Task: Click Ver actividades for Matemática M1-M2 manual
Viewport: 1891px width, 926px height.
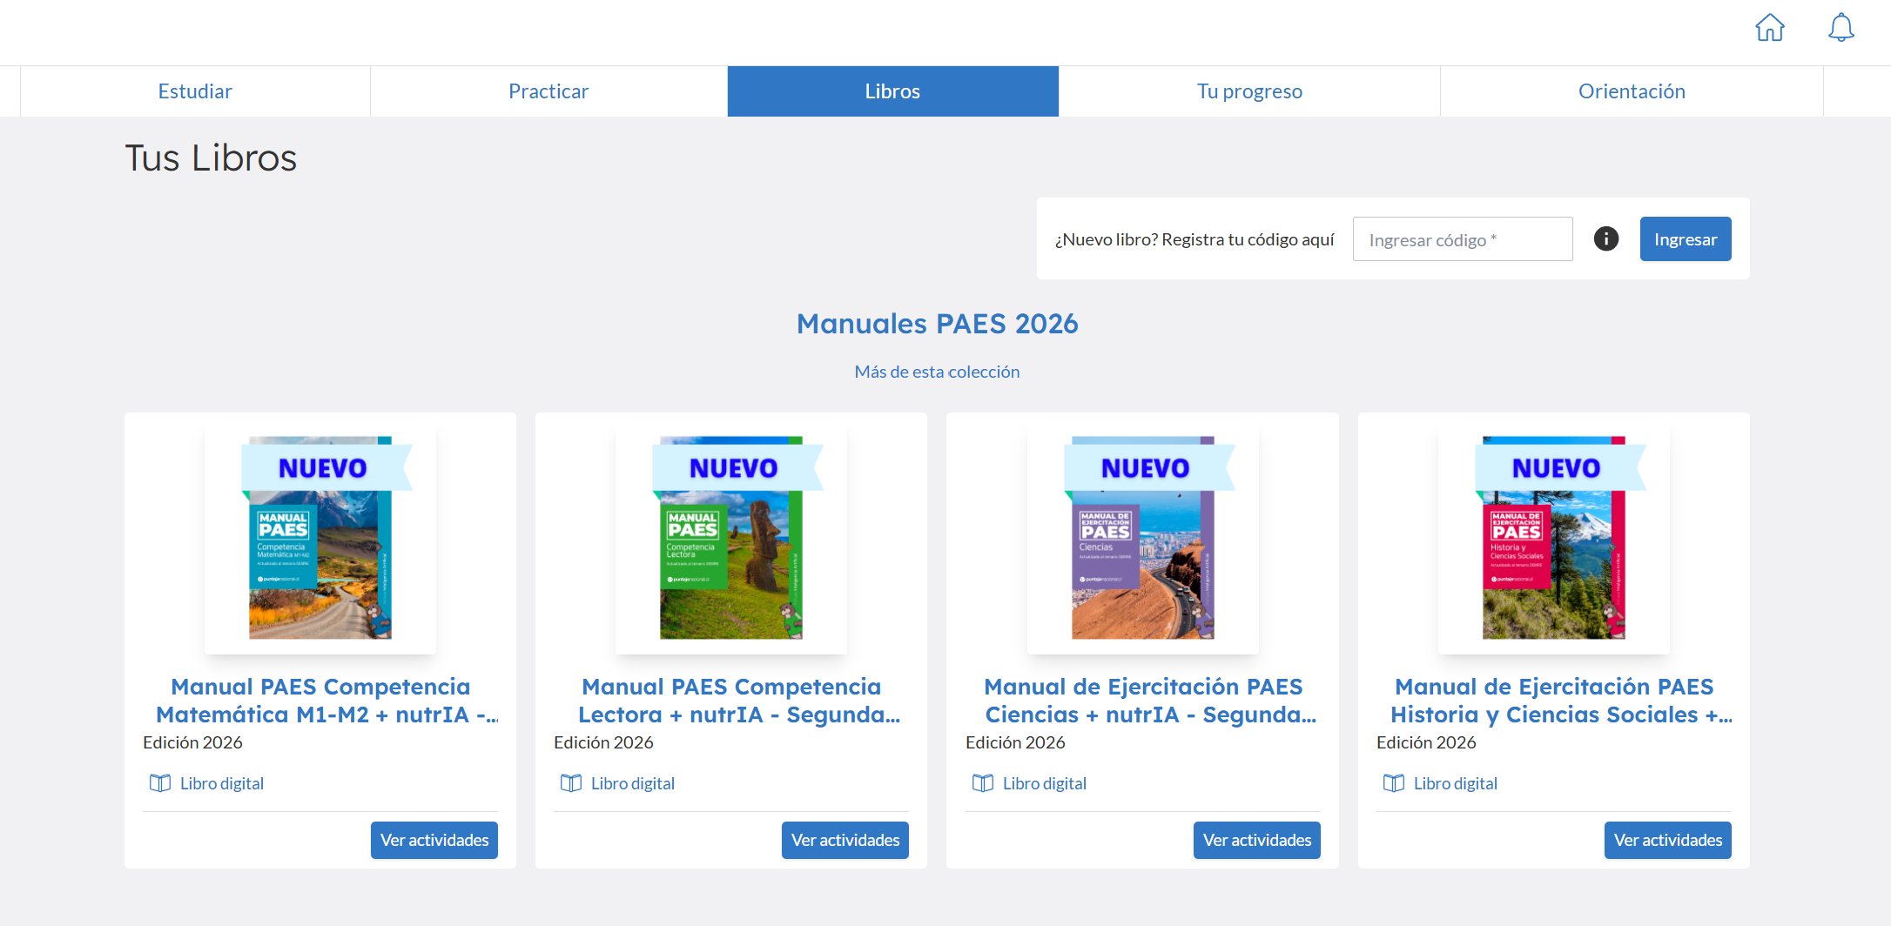Action: 434,840
